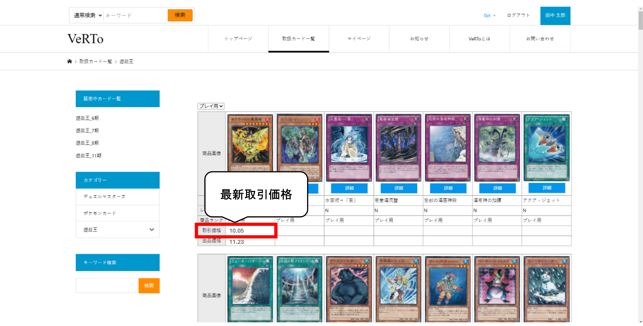The image size is (643, 326).
Task: Focus the sidebar keyword search field
Action: coord(107,285)
